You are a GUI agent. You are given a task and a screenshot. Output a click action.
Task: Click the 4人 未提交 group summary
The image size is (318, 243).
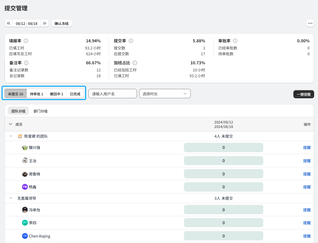[223, 136]
